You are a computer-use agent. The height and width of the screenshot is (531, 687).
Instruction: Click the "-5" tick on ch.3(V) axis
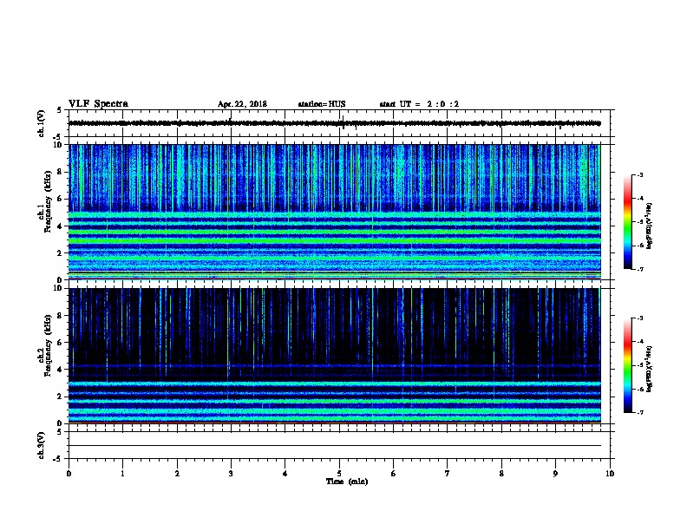(58, 459)
